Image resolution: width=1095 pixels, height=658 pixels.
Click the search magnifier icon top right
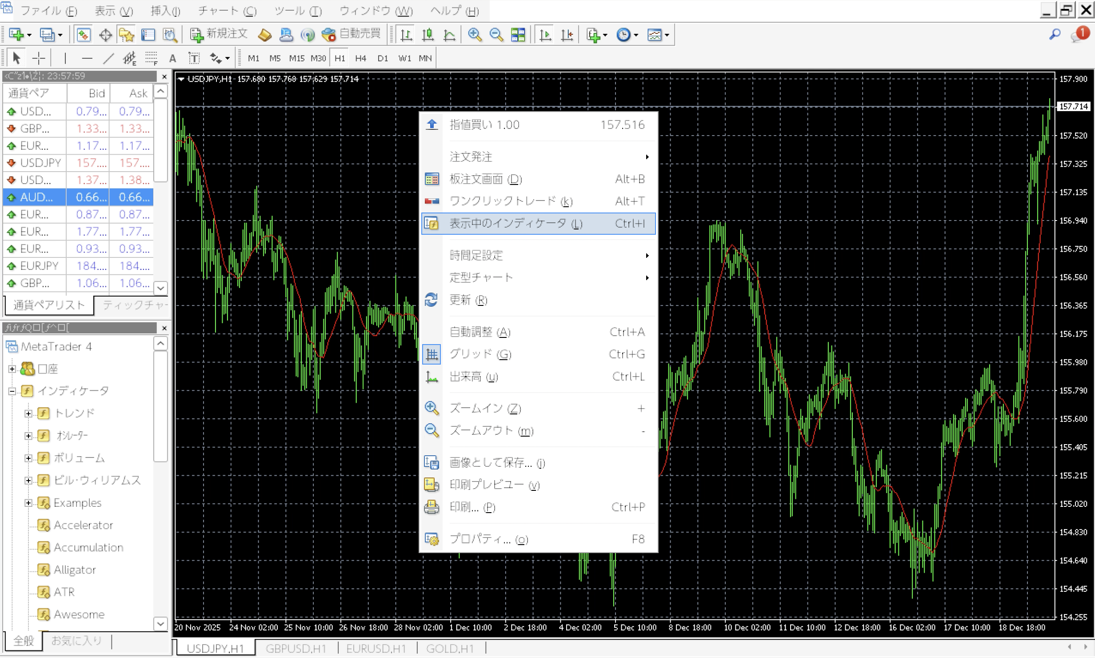(x=1055, y=34)
